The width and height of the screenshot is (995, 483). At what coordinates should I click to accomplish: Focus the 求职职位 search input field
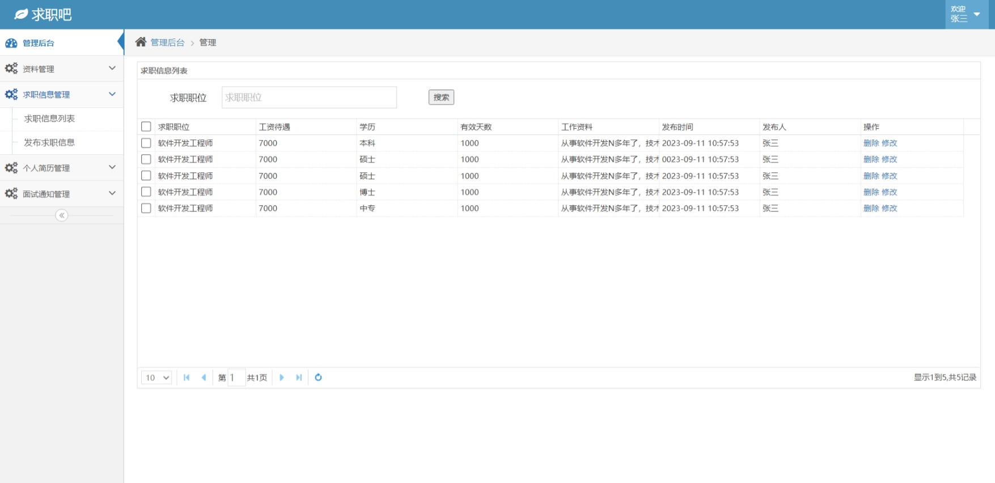tap(309, 98)
